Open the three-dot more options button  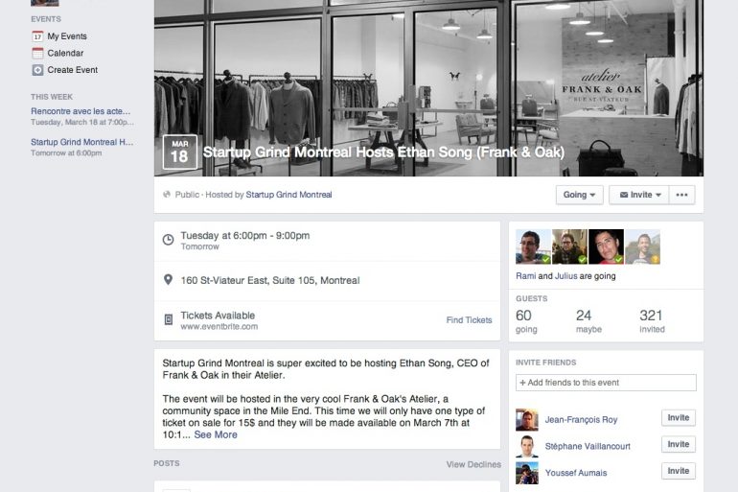681,195
